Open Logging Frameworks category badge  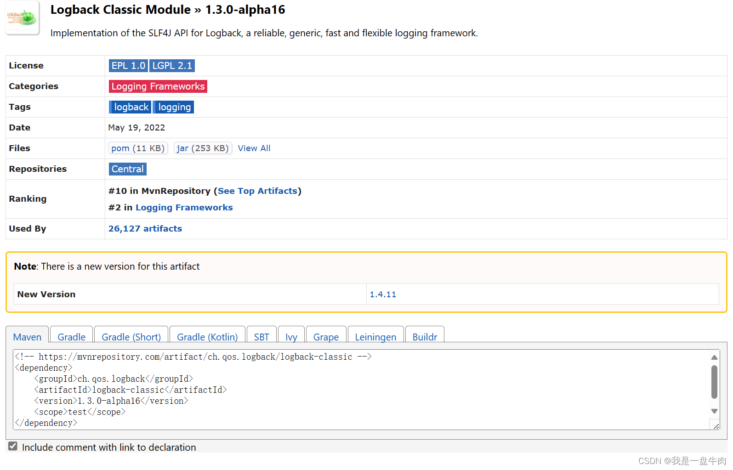point(158,86)
